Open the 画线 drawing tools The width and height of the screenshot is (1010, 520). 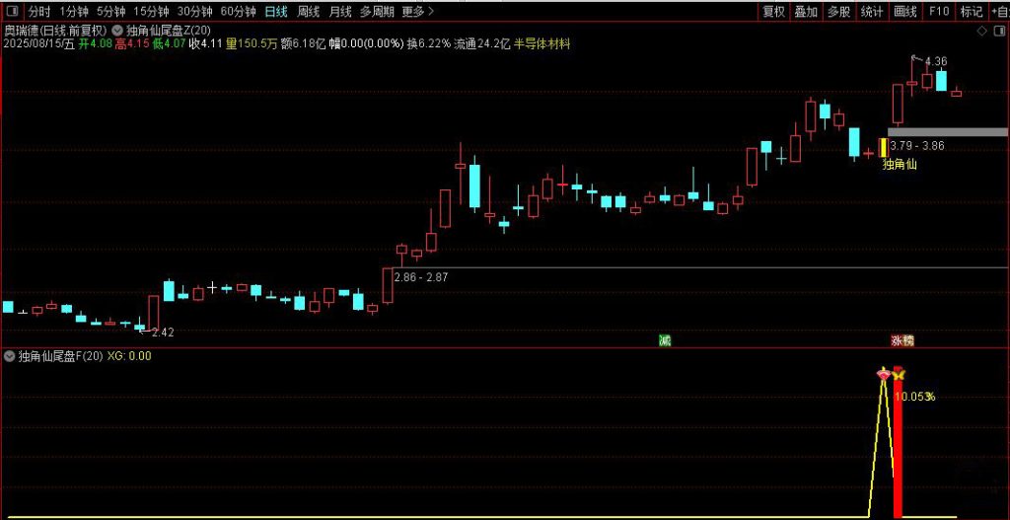(x=904, y=12)
